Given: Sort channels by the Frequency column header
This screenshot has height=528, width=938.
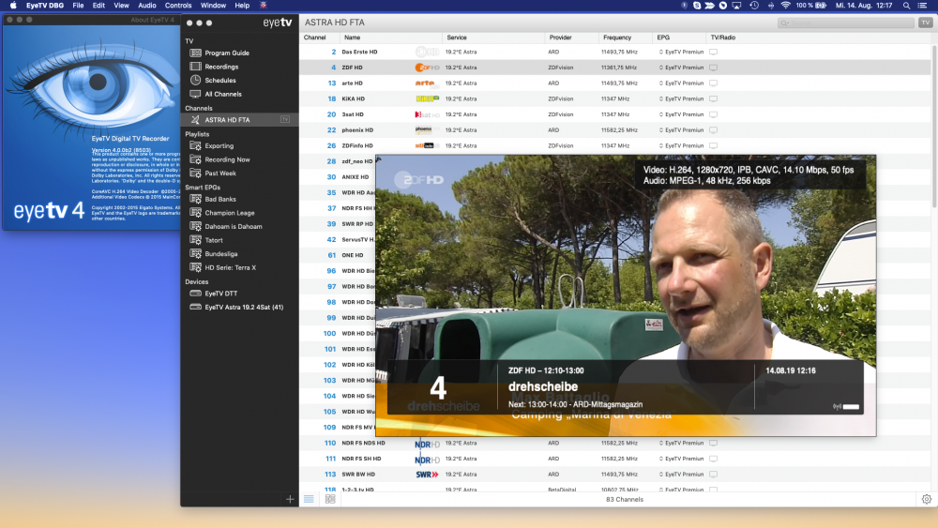Looking at the screenshot, I should pyautogui.click(x=617, y=38).
